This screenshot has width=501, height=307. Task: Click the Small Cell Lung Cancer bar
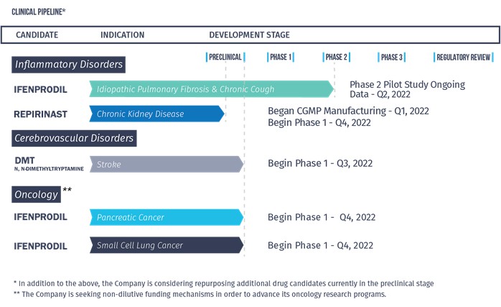(167, 245)
